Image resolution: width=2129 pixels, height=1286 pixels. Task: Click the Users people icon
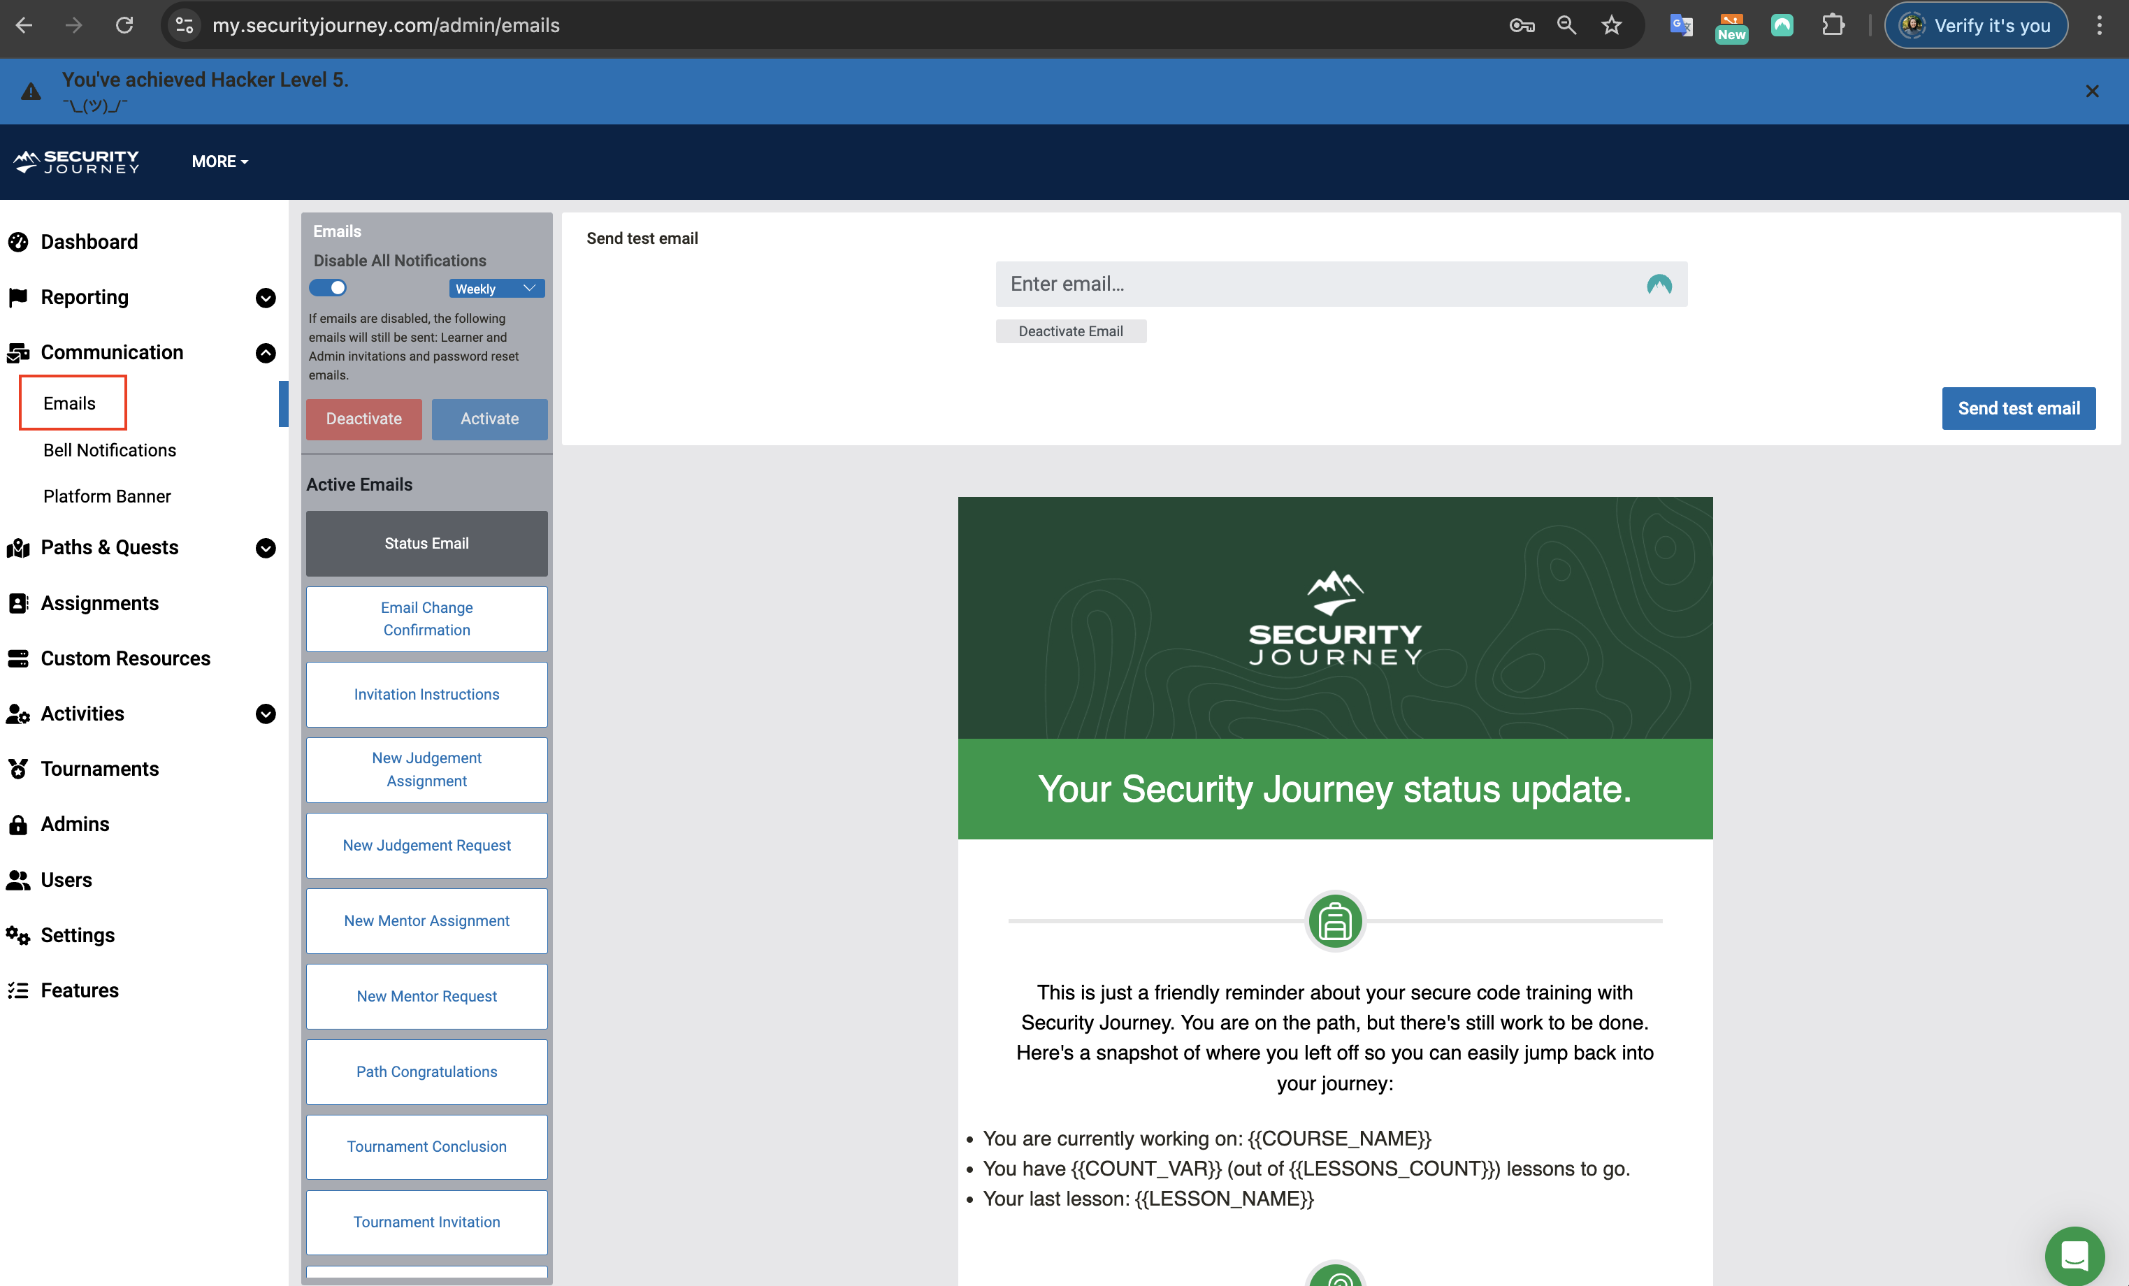18,879
